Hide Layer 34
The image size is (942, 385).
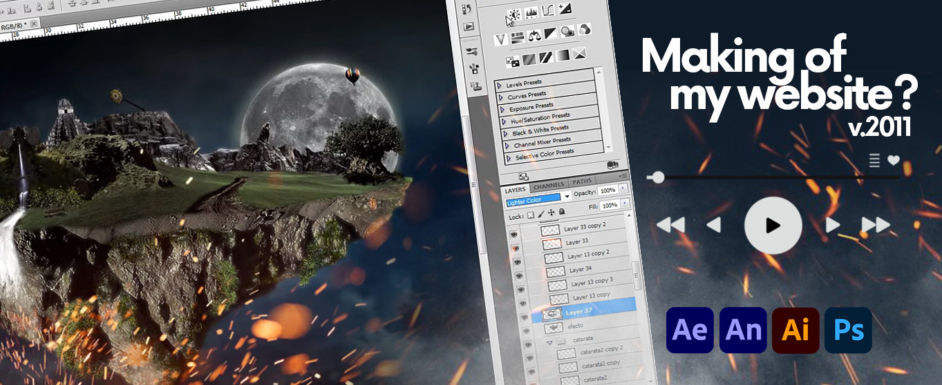click(x=519, y=275)
